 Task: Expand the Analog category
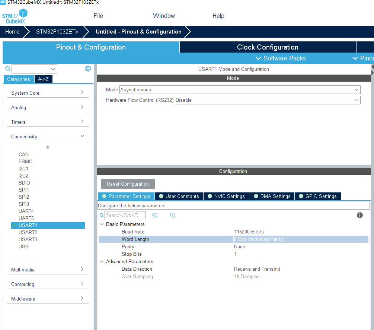[48, 107]
